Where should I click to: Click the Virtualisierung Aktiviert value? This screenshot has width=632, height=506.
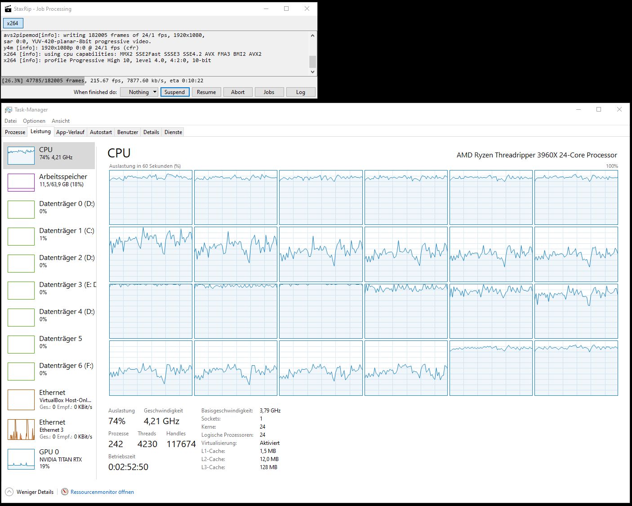(270, 443)
